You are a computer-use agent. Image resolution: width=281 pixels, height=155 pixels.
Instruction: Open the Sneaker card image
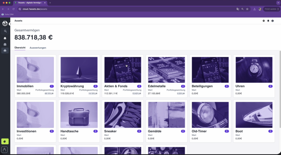pos(123,115)
